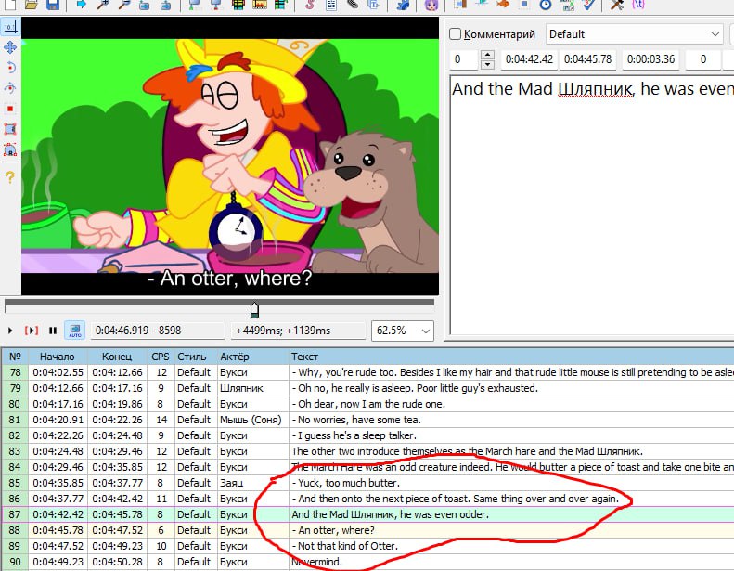Increase layer number with up stepper
The height and width of the screenshot is (571, 734).
coord(487,55)
